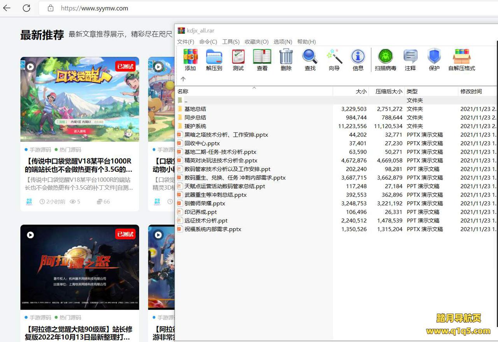498x342 pixels.
Task: Select the 援护系统 folder
Action: tap(195, 126)
